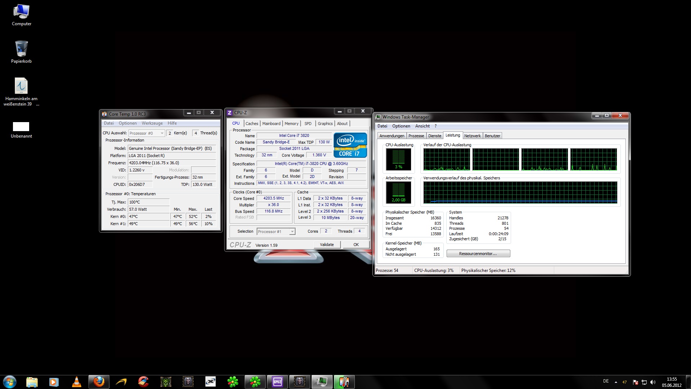691x389 pixels.
Task: Click the CPU-Z title bar icon
Action: pyautogui.click(x=230, y=113)
